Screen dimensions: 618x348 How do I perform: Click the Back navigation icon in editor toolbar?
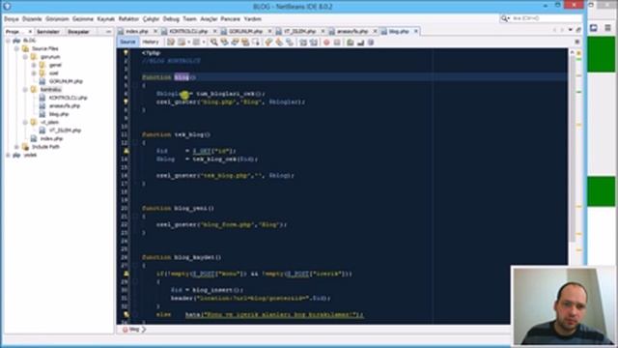click(182, 42)
